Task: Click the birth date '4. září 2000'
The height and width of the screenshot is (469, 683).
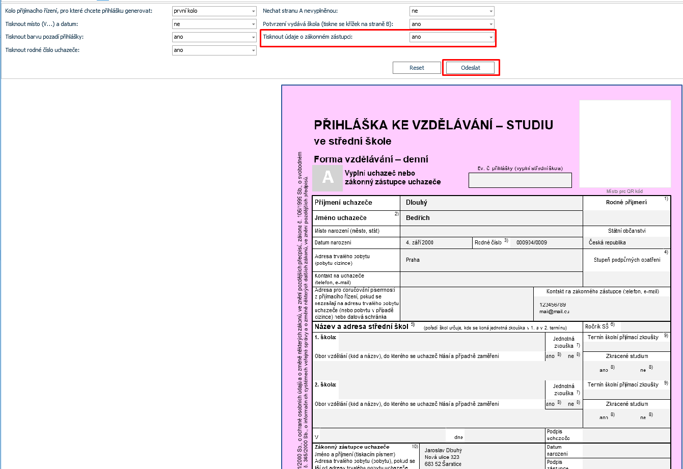Action: (x=420, y=243)
